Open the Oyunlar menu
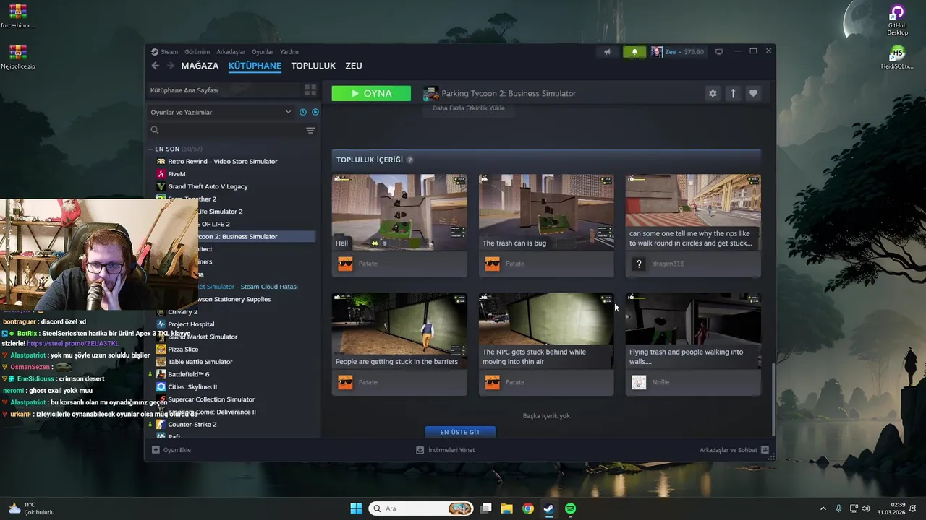Viewport: 926px width, 520px height. 263,52
